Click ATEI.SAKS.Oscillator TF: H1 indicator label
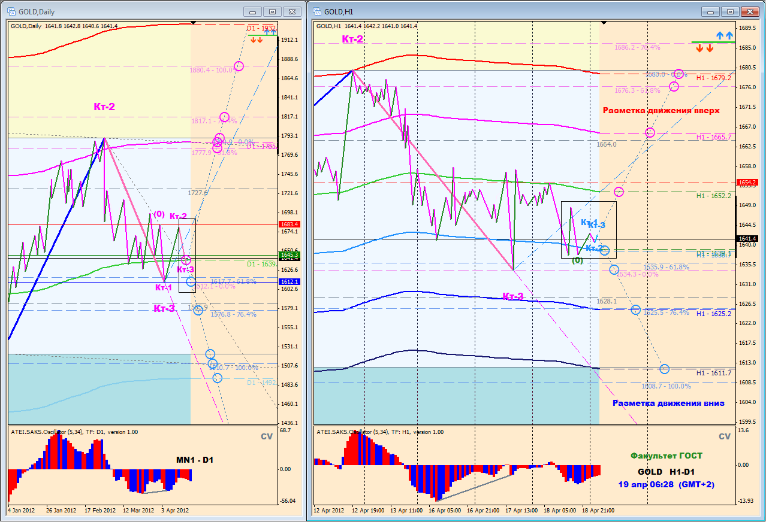The height and width of the screenshot is (522, 766). [379, 432]
